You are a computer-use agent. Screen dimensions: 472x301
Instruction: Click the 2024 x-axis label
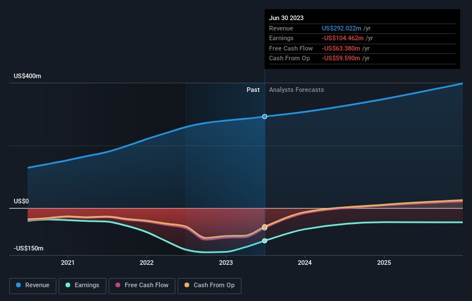[305, 263]
